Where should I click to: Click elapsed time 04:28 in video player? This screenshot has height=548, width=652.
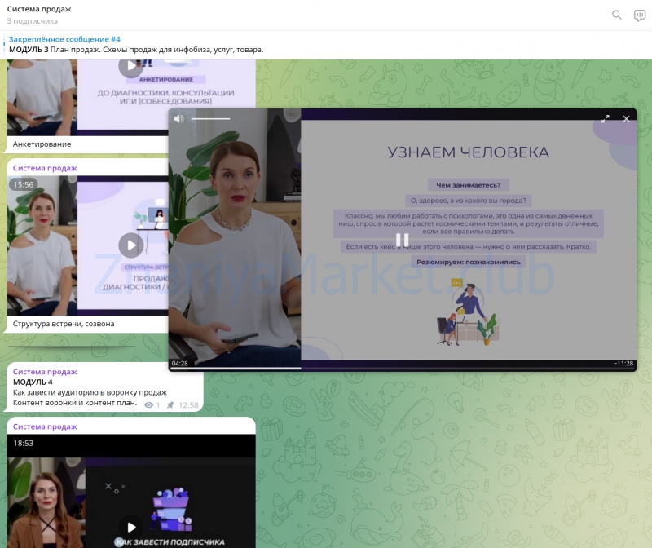pyautogui.click(x=179, y=363)
